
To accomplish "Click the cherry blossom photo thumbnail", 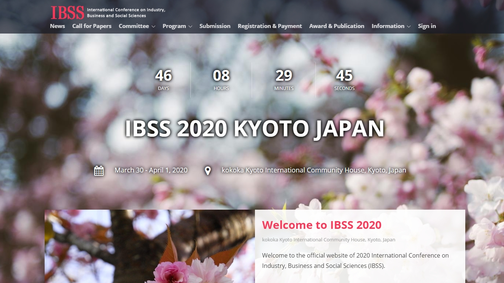I will [150, 246].
